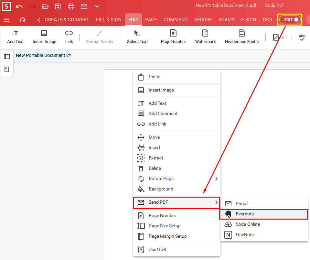The width and height of the screenshot is (310, 260).
Task: Expand the Send PDF submenu
Action: coord(176,202)
